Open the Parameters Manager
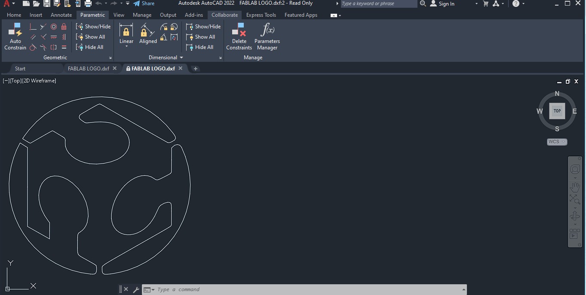586x295 pixels. click(x=267, y=36)
